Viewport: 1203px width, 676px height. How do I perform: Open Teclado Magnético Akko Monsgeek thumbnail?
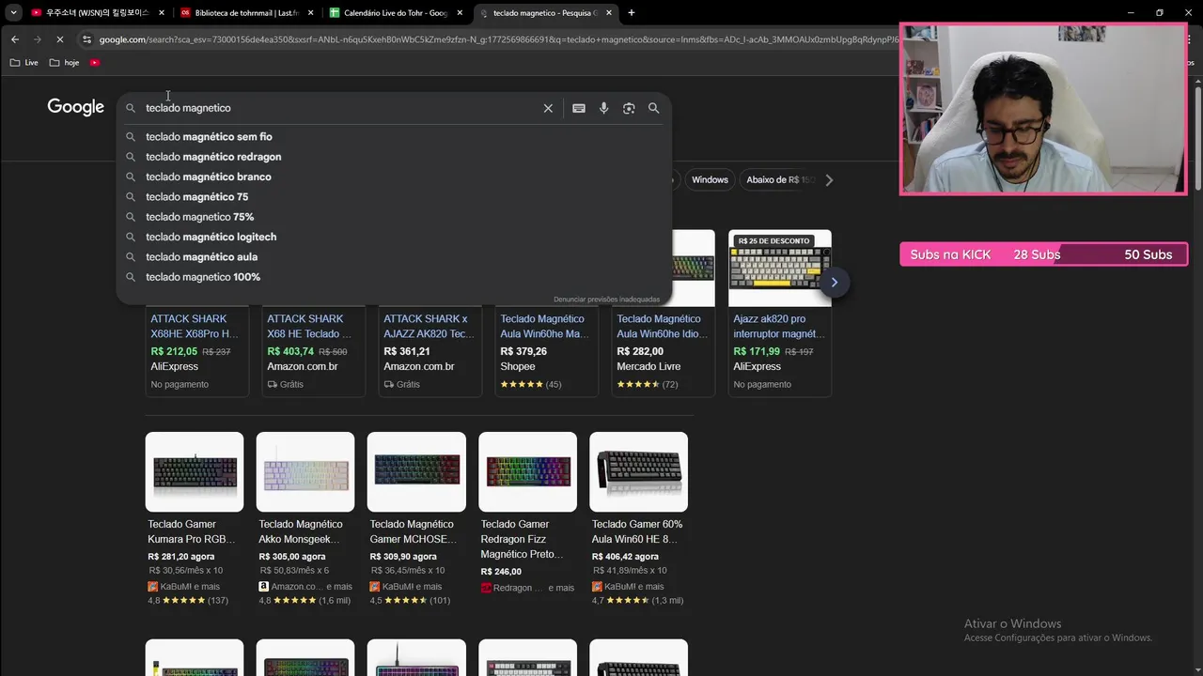tap(305, 471)
